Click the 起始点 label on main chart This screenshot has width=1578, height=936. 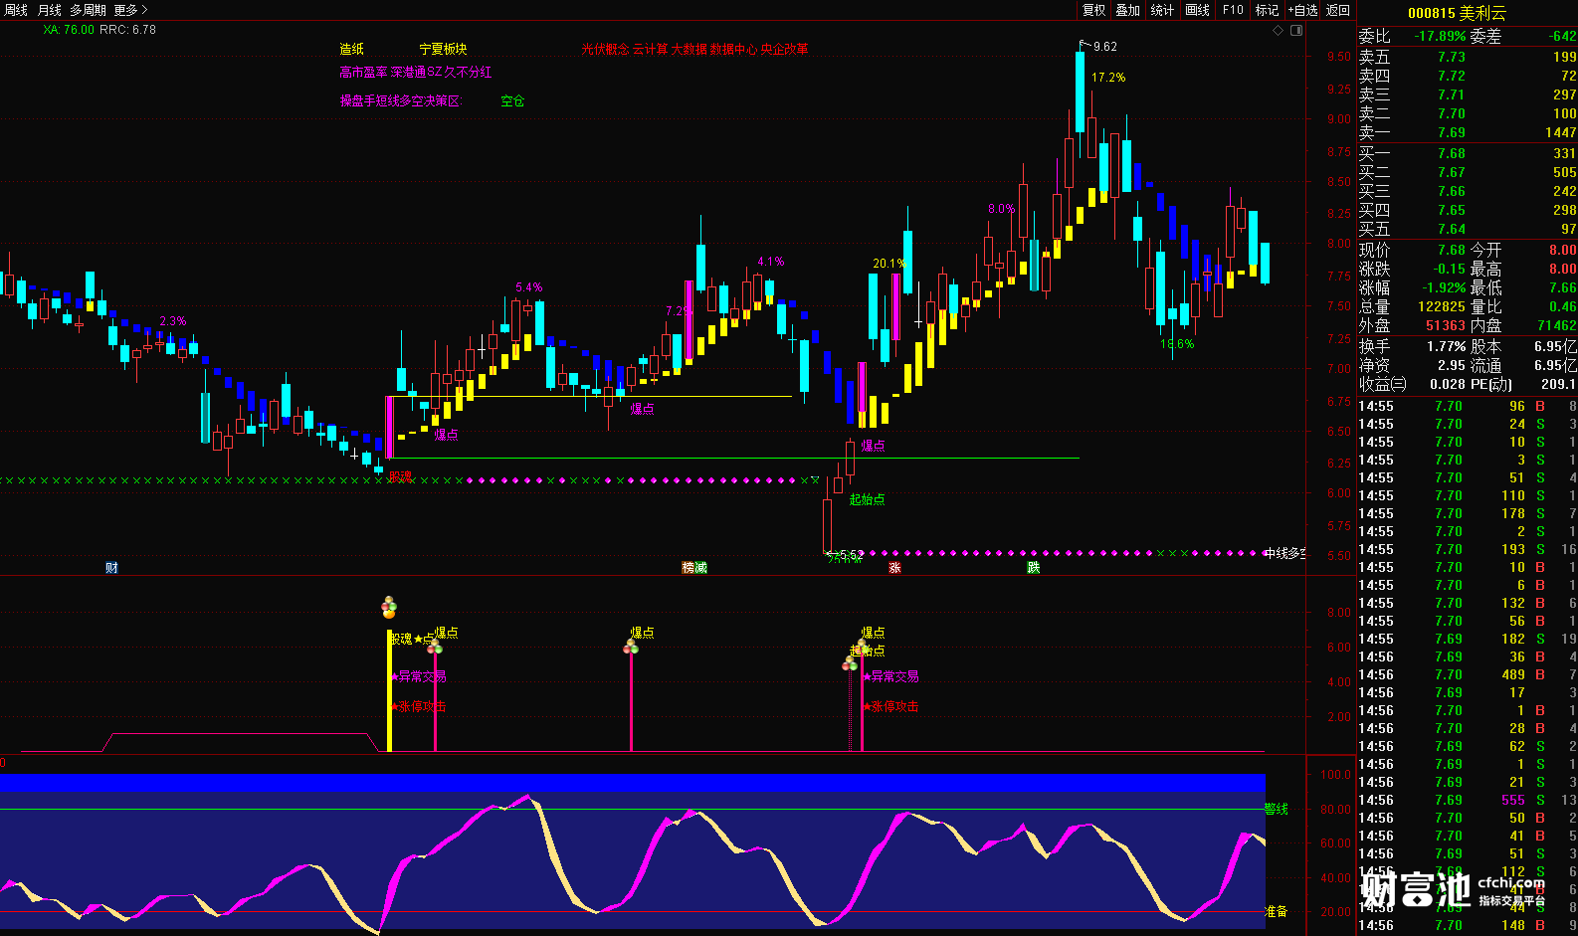(867, 500)
